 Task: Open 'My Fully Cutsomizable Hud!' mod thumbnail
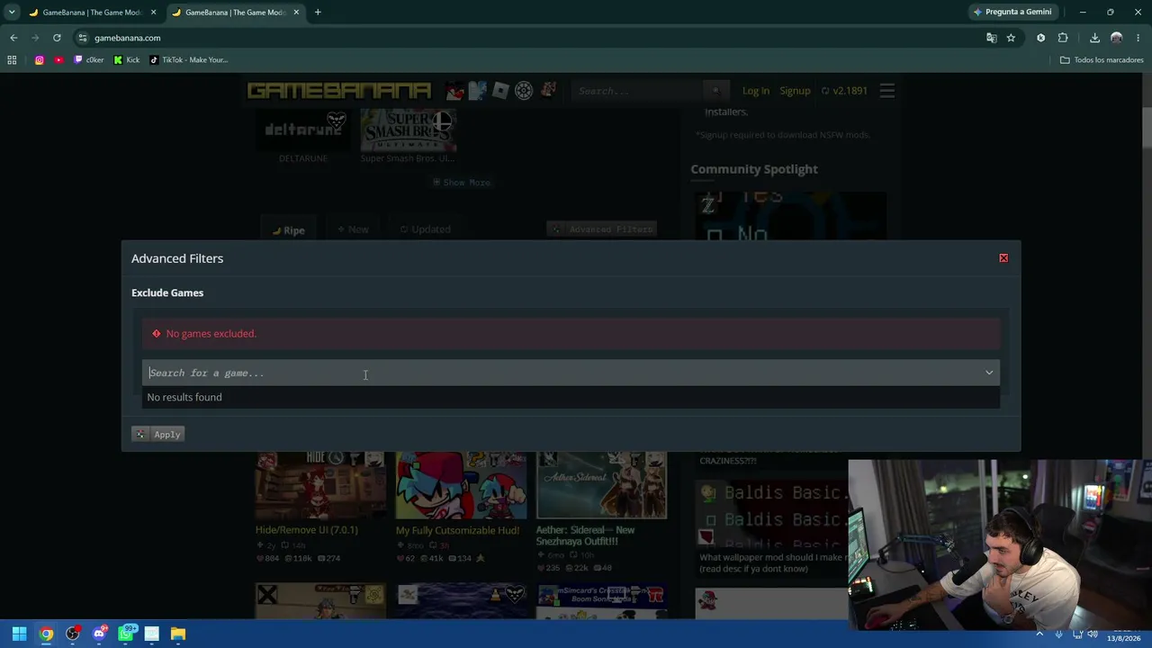(x=461, y=486)
